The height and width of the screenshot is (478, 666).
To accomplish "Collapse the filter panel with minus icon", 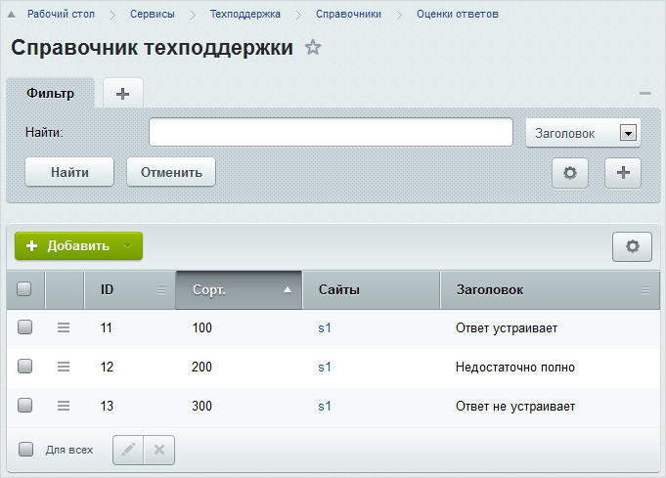I will (x=645, y=94).
